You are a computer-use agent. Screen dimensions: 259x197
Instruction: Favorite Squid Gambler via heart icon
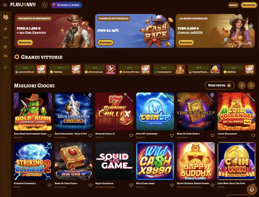click(x=131, y=185)
